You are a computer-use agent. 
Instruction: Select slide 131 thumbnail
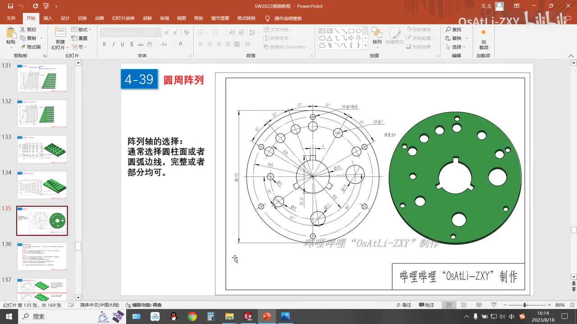pyautogui.click(x=42, y=78)
